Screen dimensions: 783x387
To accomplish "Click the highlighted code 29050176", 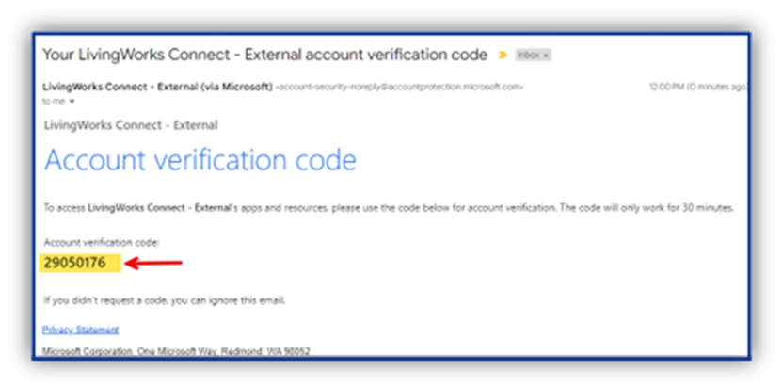I will coord(75,263).
